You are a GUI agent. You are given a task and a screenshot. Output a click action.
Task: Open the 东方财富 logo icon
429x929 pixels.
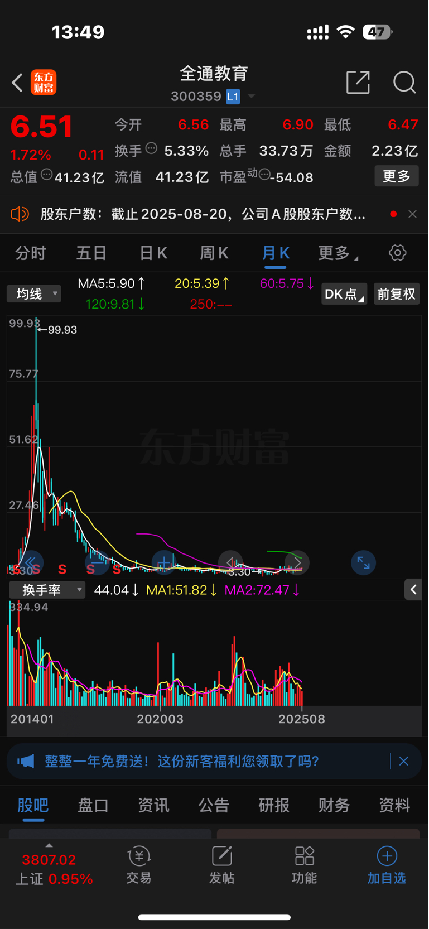click(44, 83)
